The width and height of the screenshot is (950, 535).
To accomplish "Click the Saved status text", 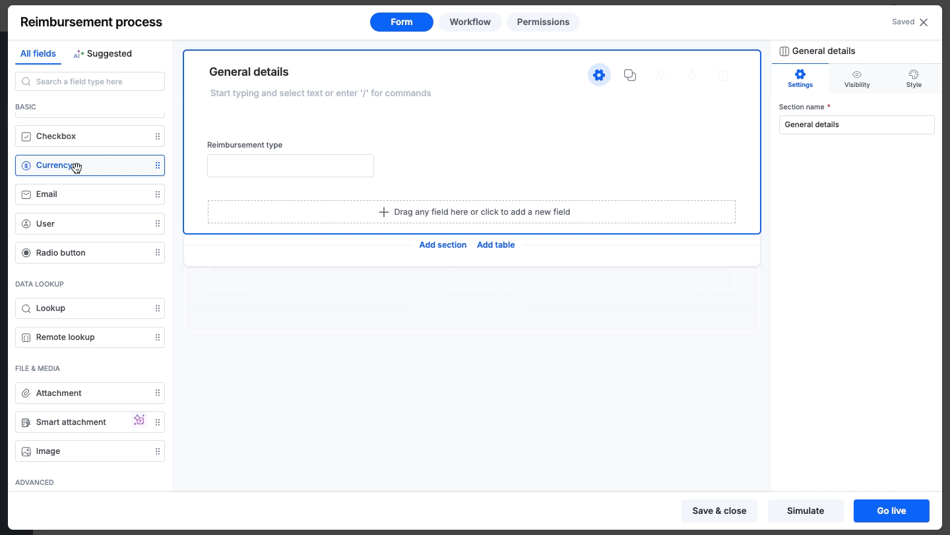I will tap(903, 22).
